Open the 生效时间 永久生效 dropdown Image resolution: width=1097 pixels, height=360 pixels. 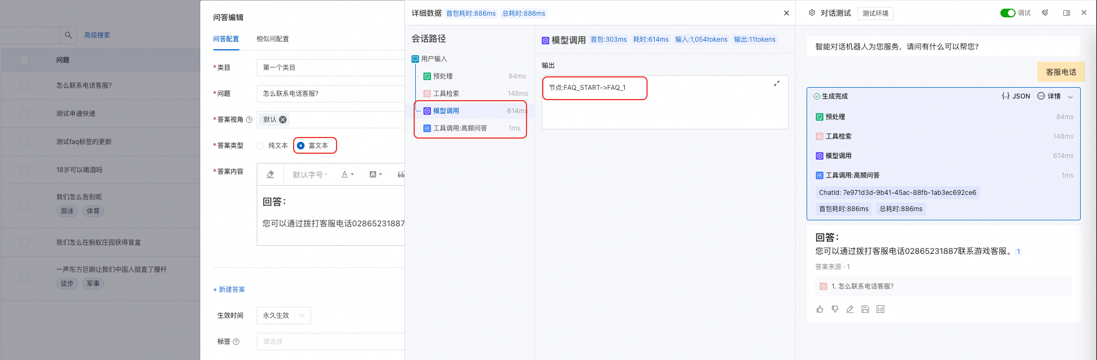pyautogui.click(x=284, y=316)
